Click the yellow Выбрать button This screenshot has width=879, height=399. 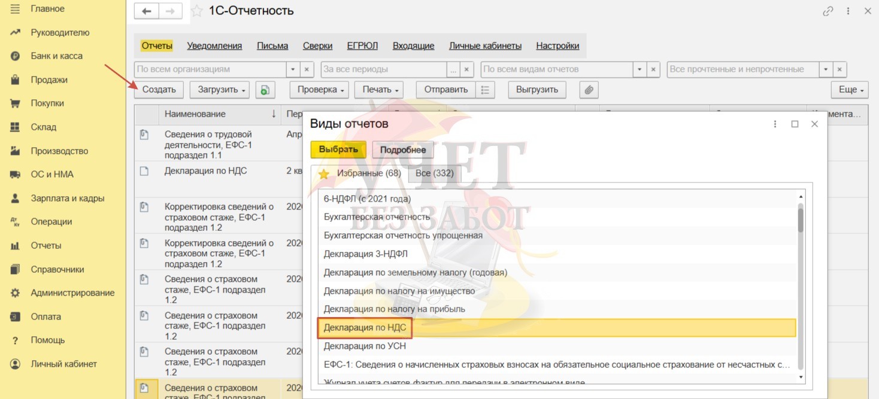(x=338, y=150)
